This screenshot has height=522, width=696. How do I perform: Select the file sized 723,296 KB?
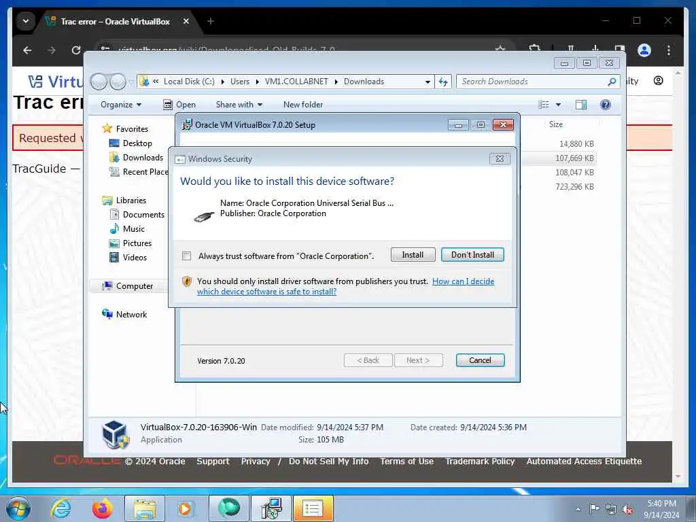[574, 186]
